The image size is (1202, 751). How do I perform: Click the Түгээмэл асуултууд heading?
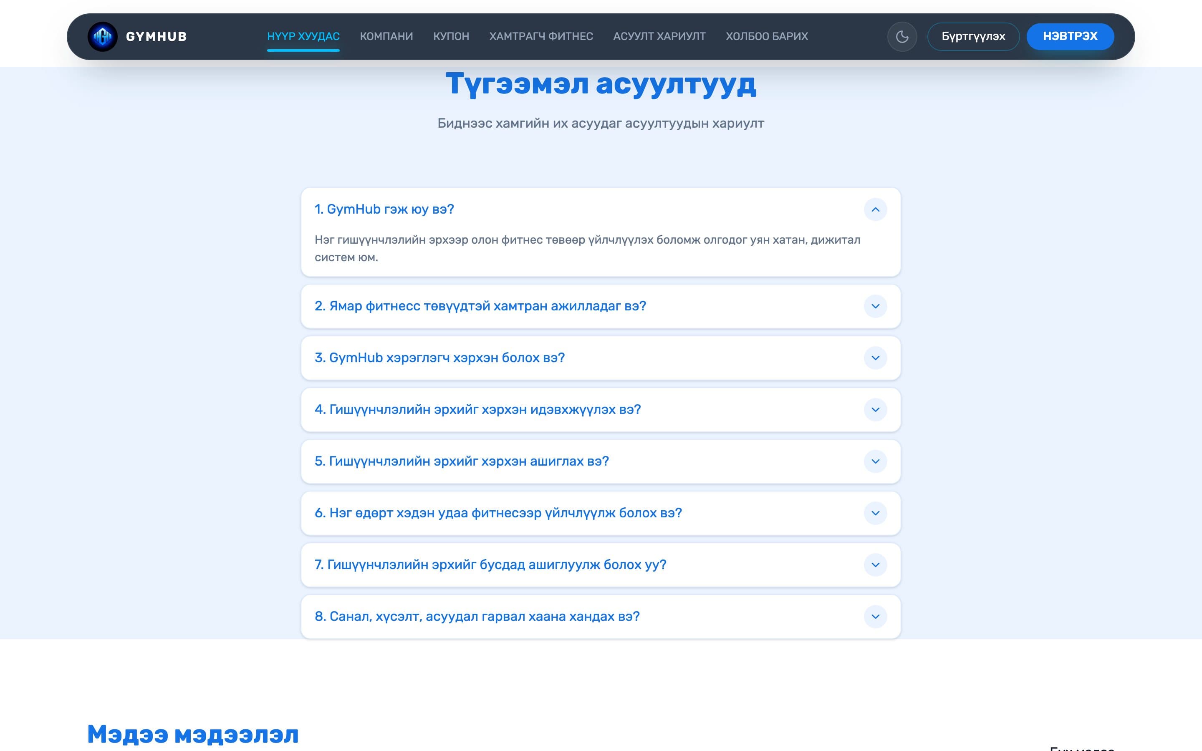coord(601,84)
